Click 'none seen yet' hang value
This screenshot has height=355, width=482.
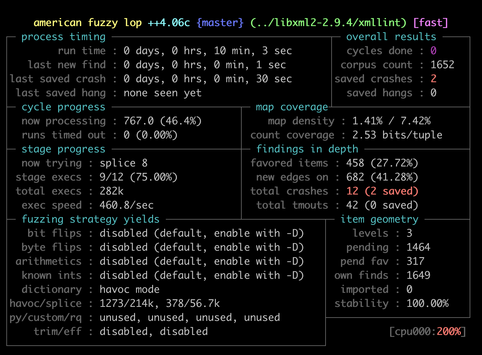(x=163, y=93)
